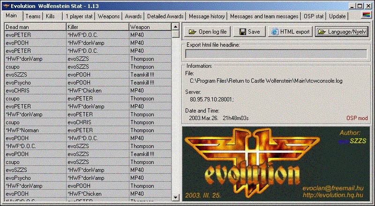375x206 pixels.
Task: Select the Update tab
Action: 337,16
